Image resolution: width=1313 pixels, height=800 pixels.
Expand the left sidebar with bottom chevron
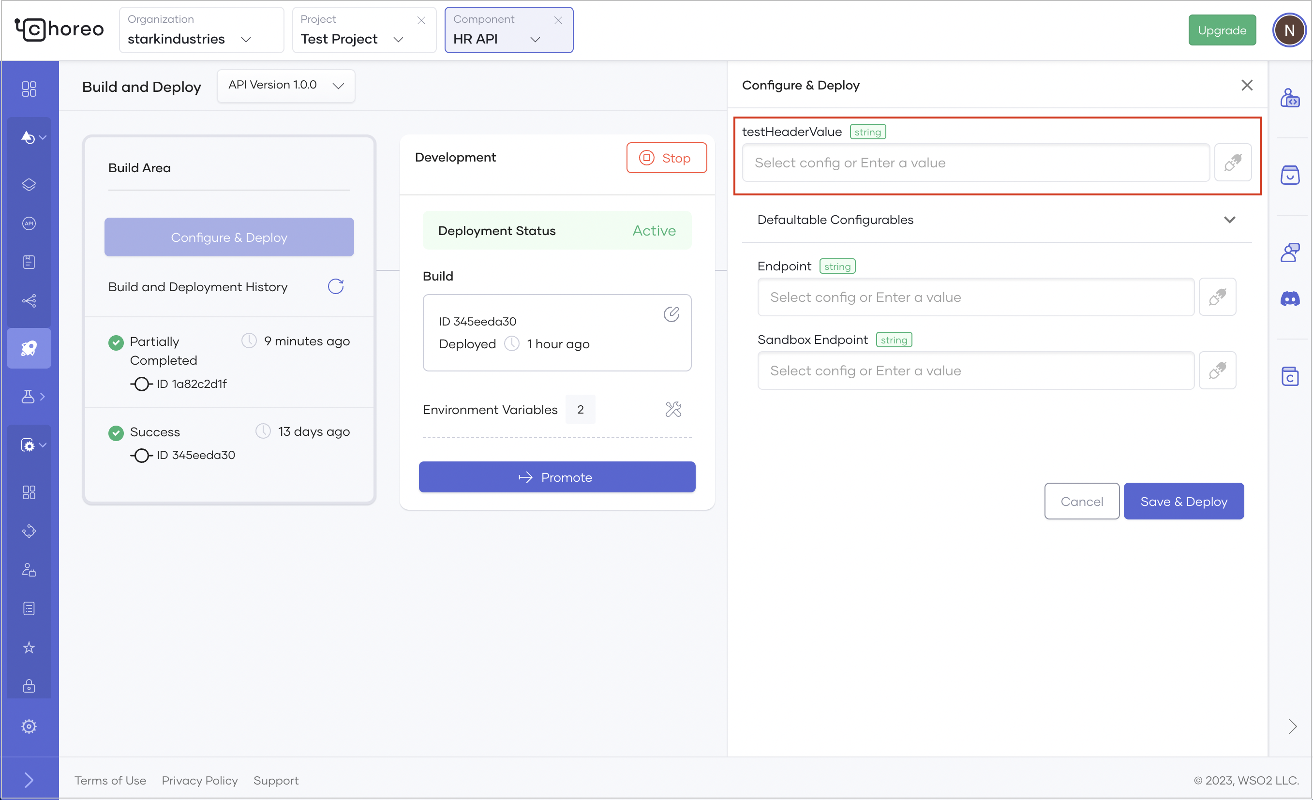click(x=29, y=780)
